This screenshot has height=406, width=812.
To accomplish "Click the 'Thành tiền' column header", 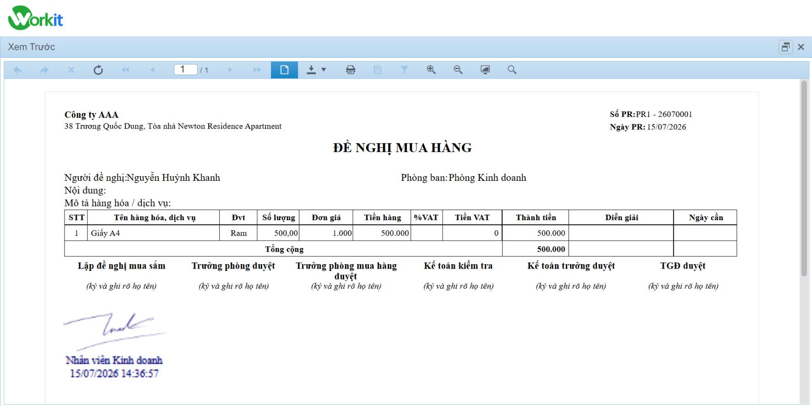I will point(536,217).
